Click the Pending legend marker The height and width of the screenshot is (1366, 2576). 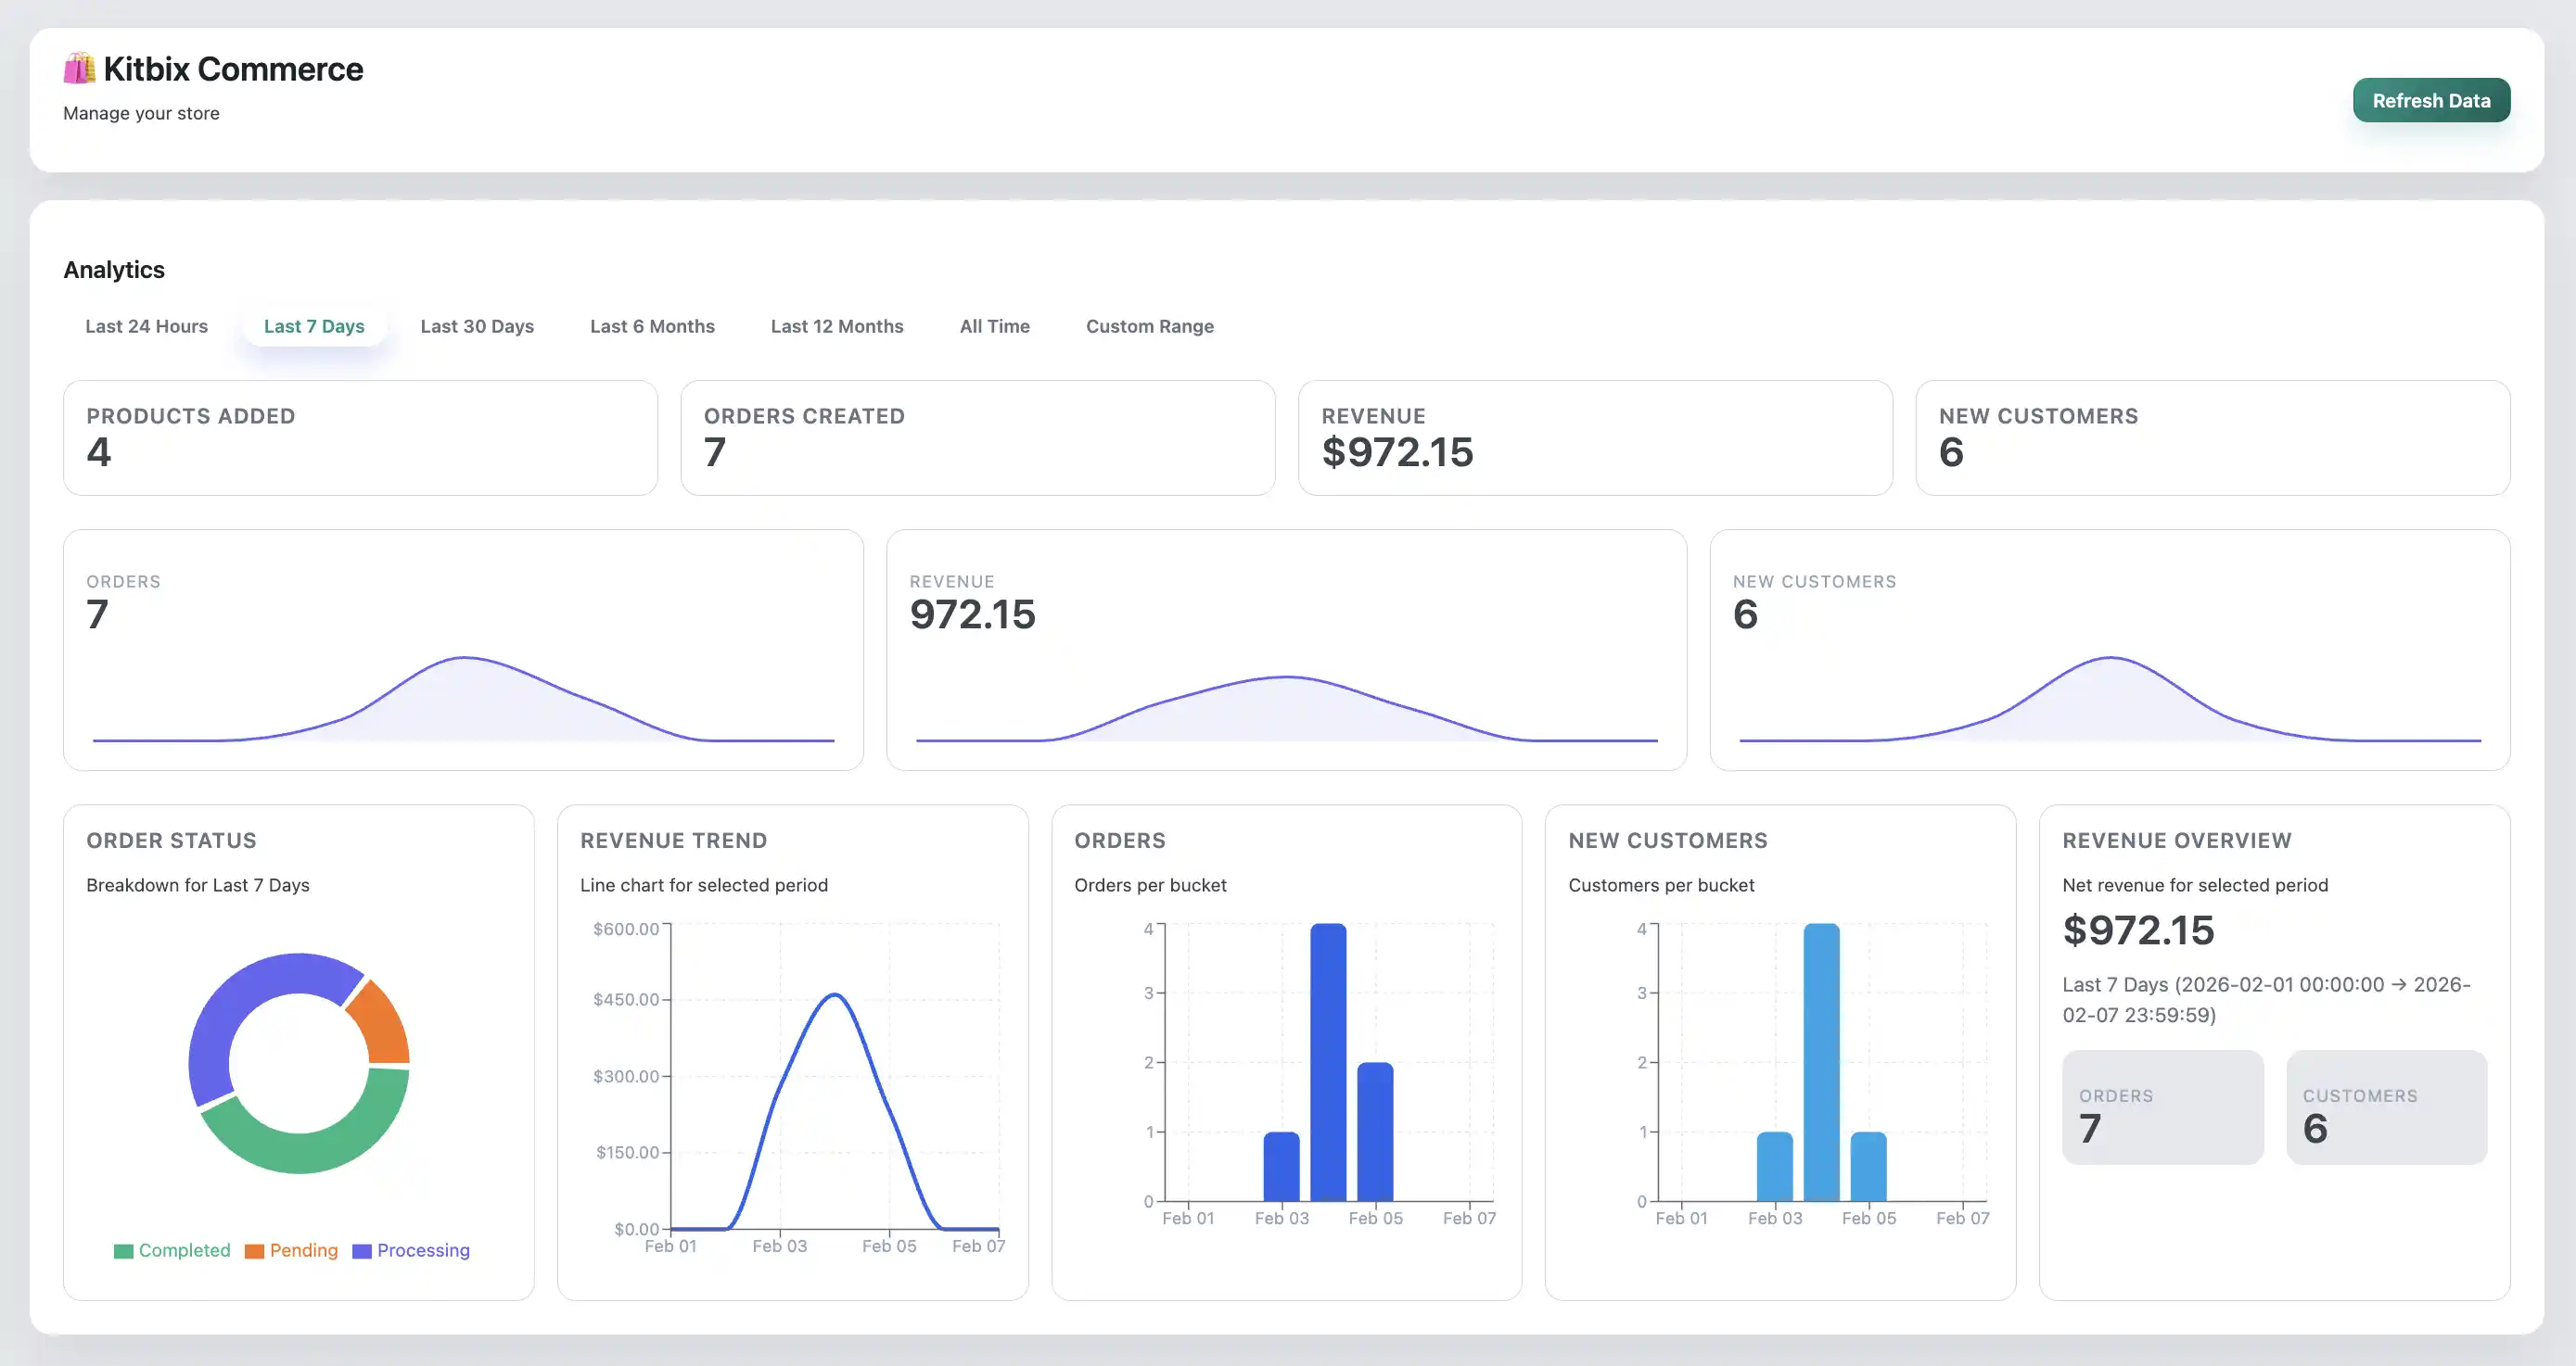(x=255, y=1250)
